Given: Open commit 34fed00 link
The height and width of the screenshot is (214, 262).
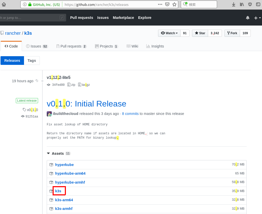Looking at the screenshot, I should click(x=58, y=85).
